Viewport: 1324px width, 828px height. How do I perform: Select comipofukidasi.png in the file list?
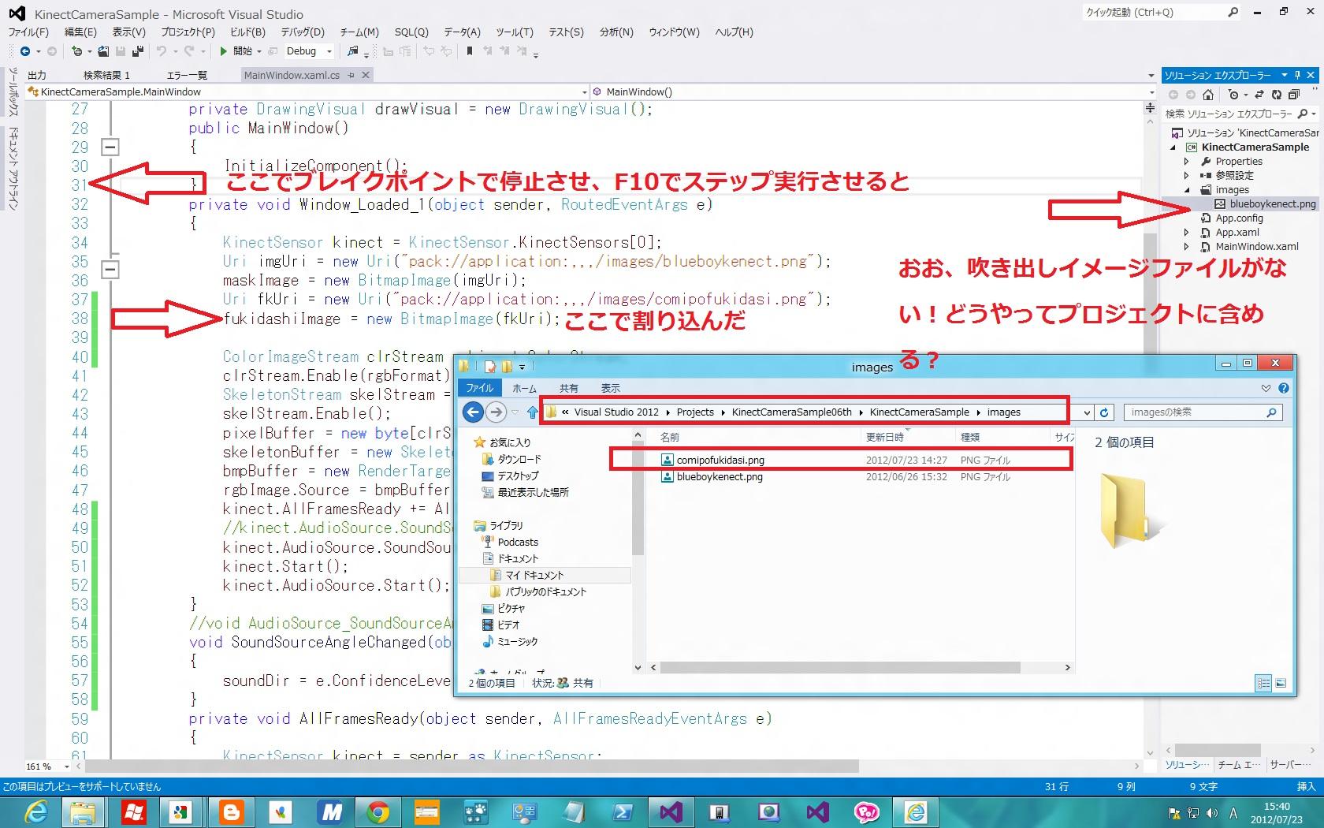(720, 461)
